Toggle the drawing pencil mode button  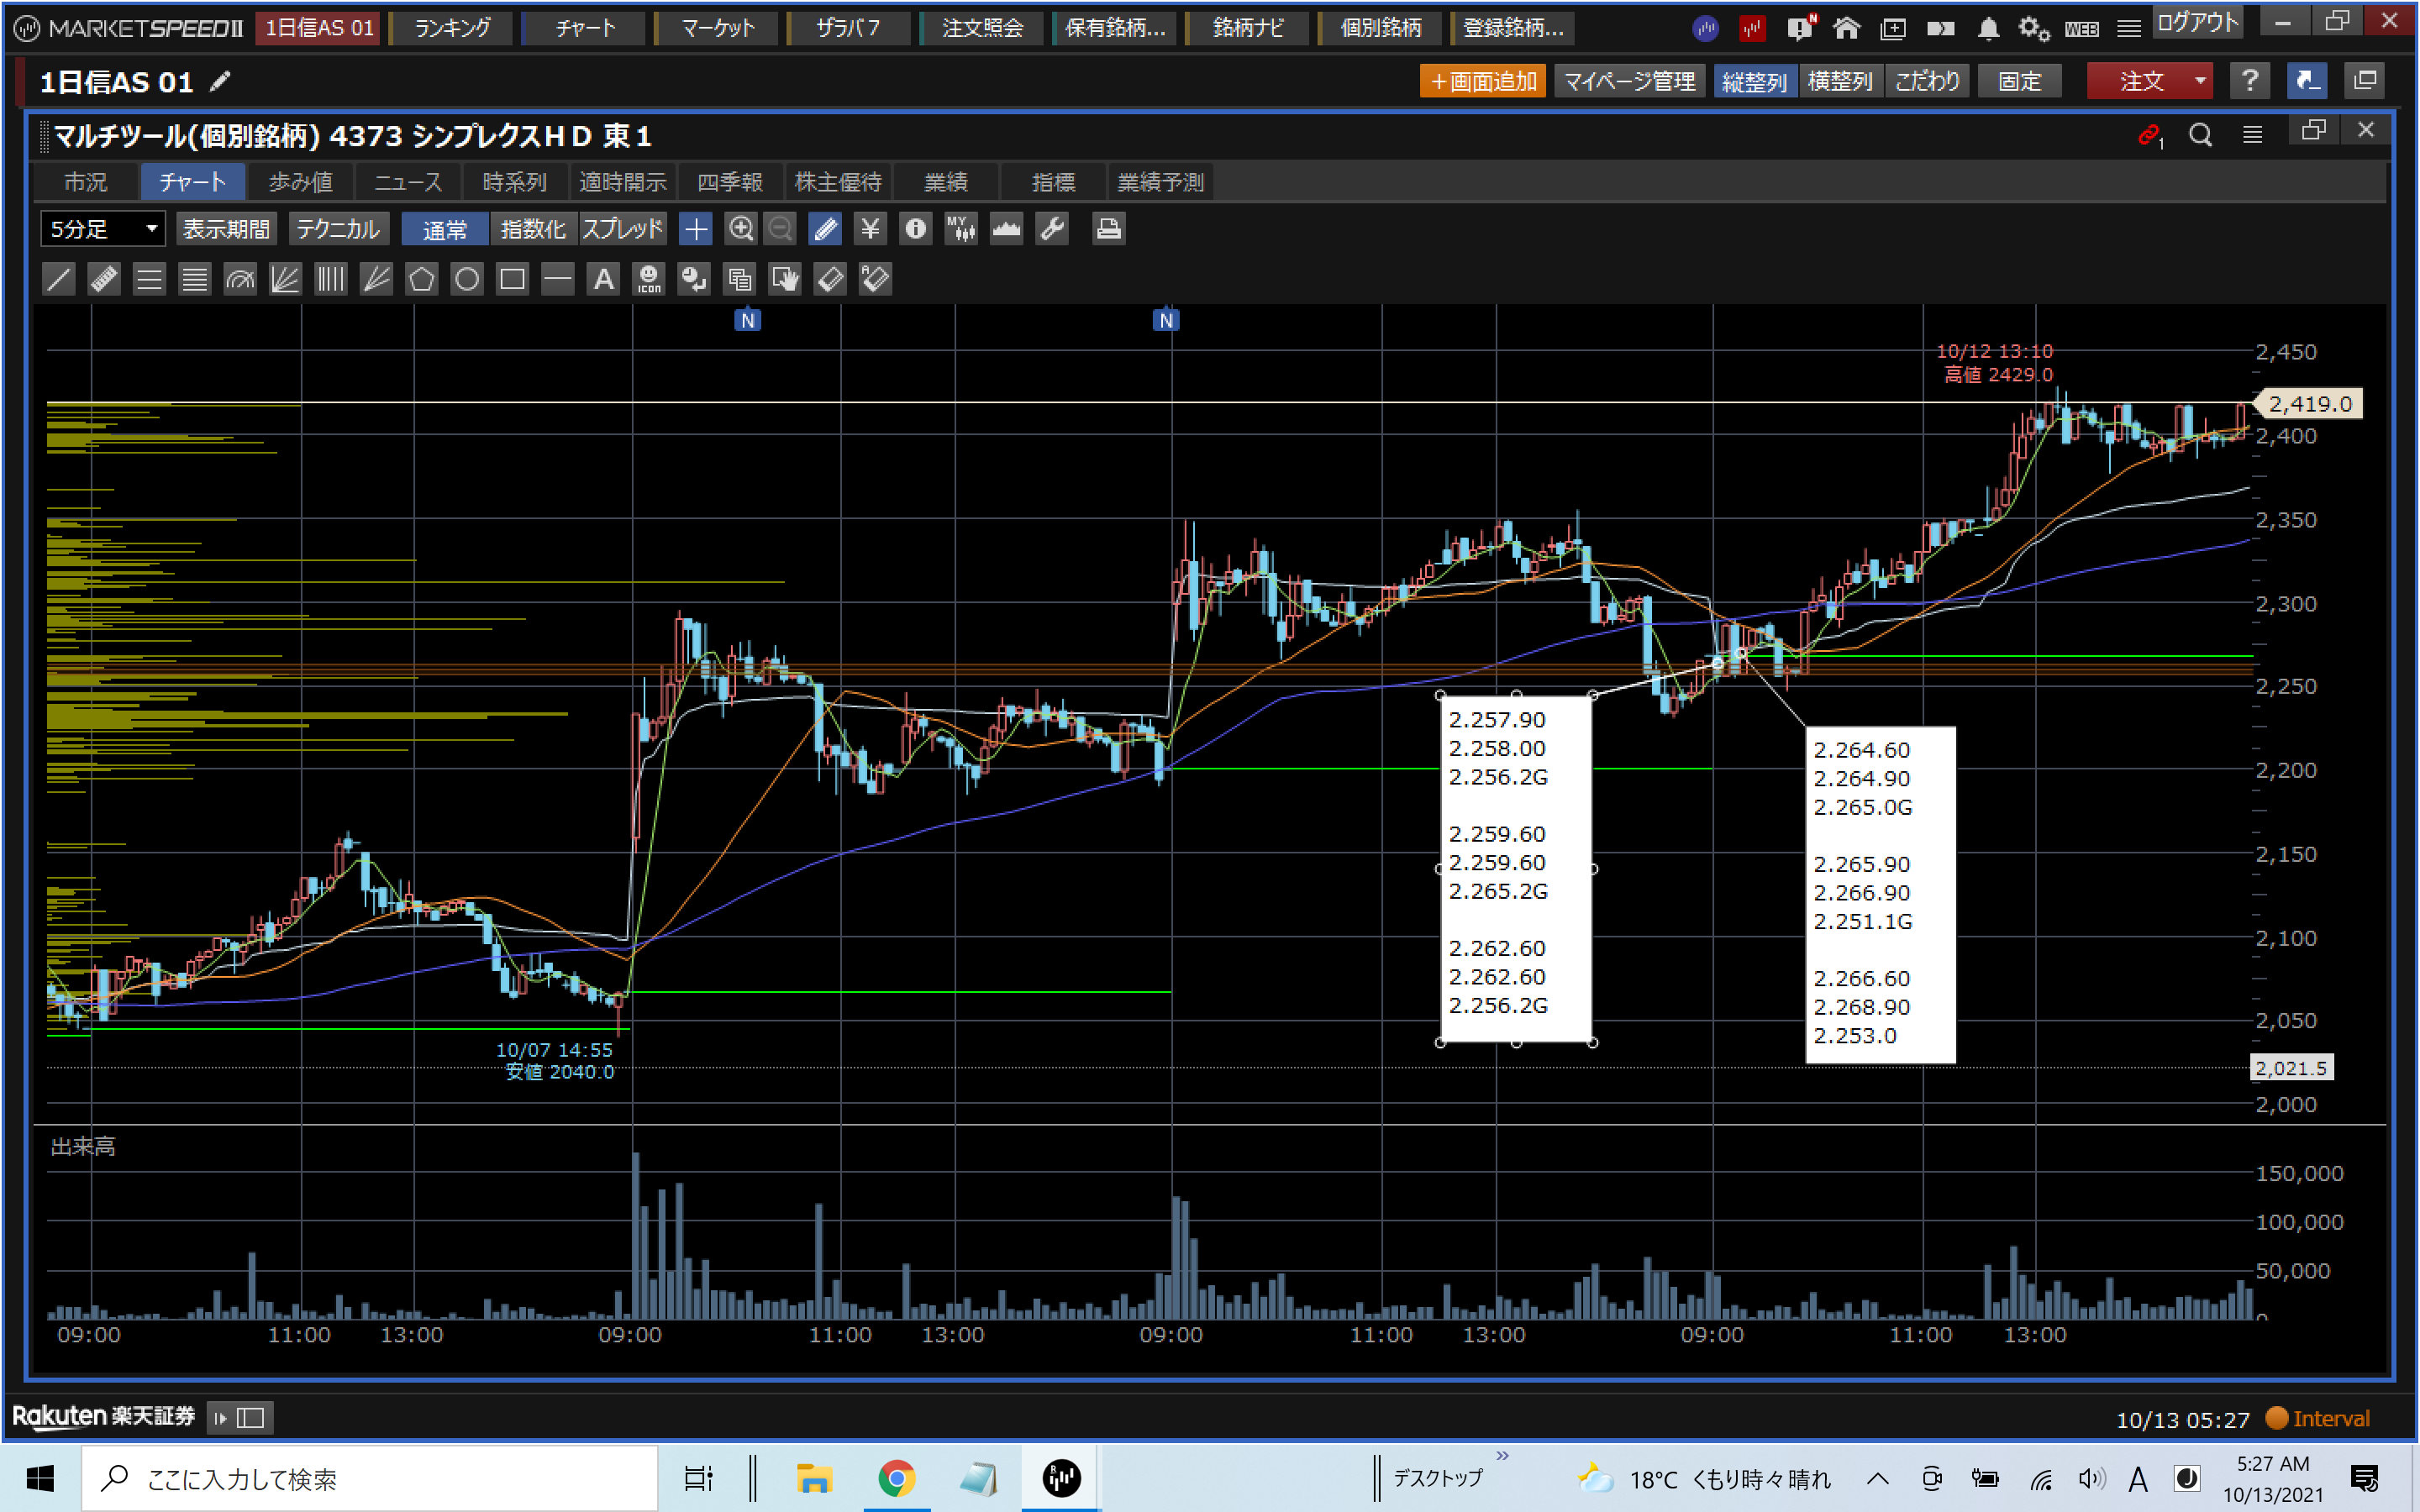[825, 229]
